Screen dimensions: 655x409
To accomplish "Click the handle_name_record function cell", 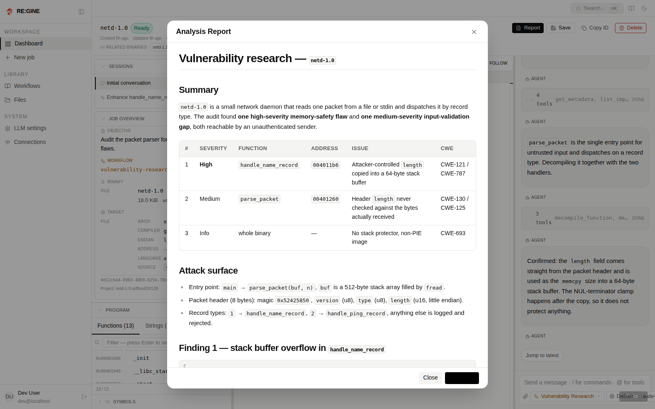I will (x=269, y=165).
